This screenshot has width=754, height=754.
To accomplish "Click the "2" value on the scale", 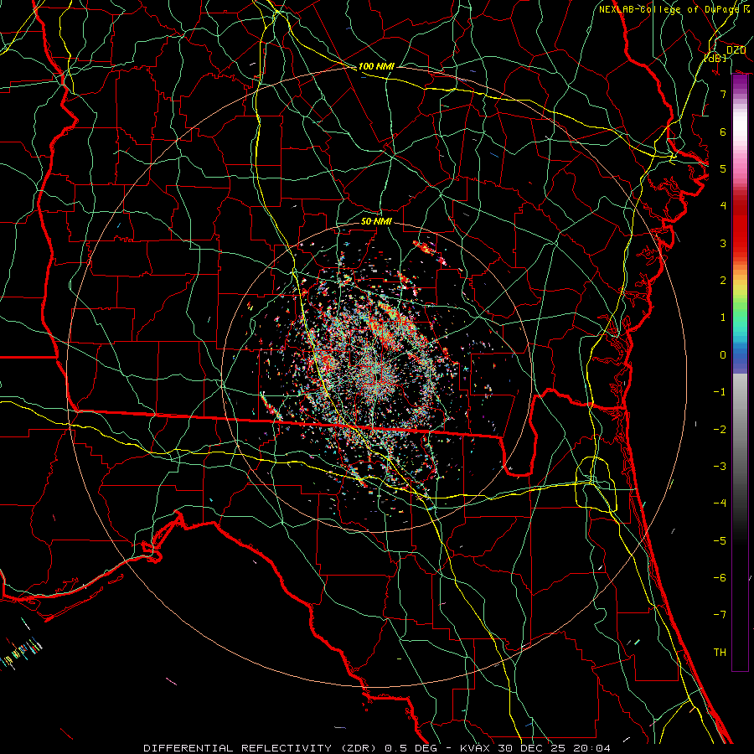I will pyautogui.click(x=723, y=281).
